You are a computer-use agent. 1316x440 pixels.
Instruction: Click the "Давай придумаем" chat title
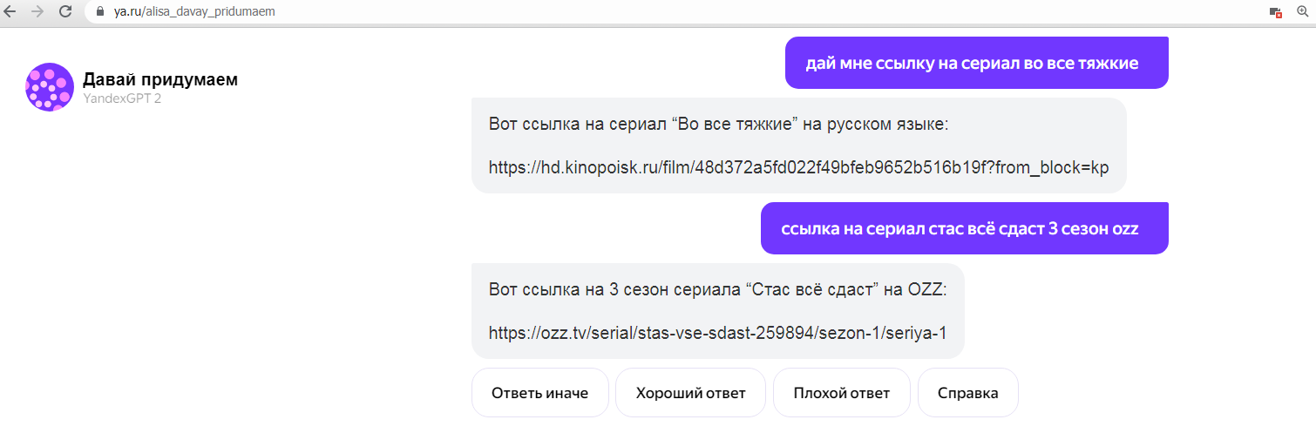160,80
